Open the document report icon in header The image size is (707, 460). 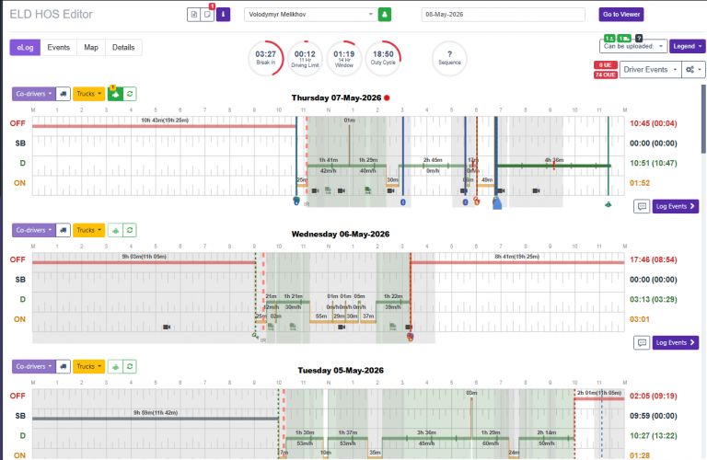pyautogui.click(x=194, y=15)
